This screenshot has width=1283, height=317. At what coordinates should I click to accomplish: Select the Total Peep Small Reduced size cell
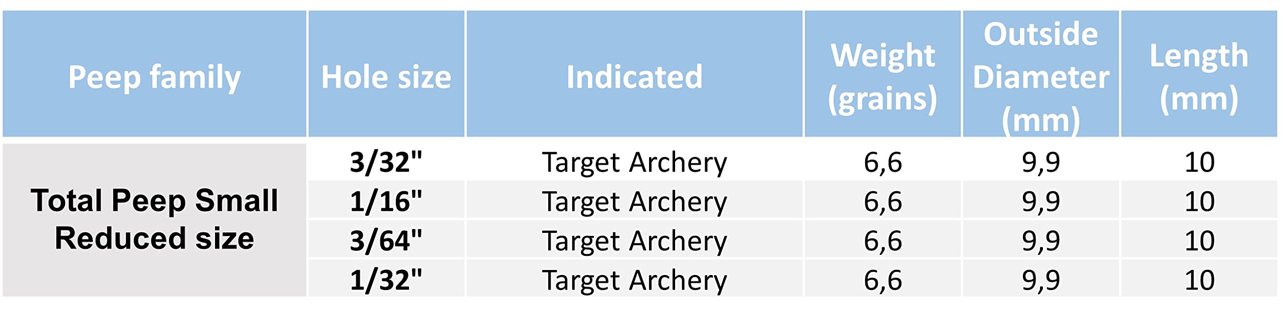154,220
